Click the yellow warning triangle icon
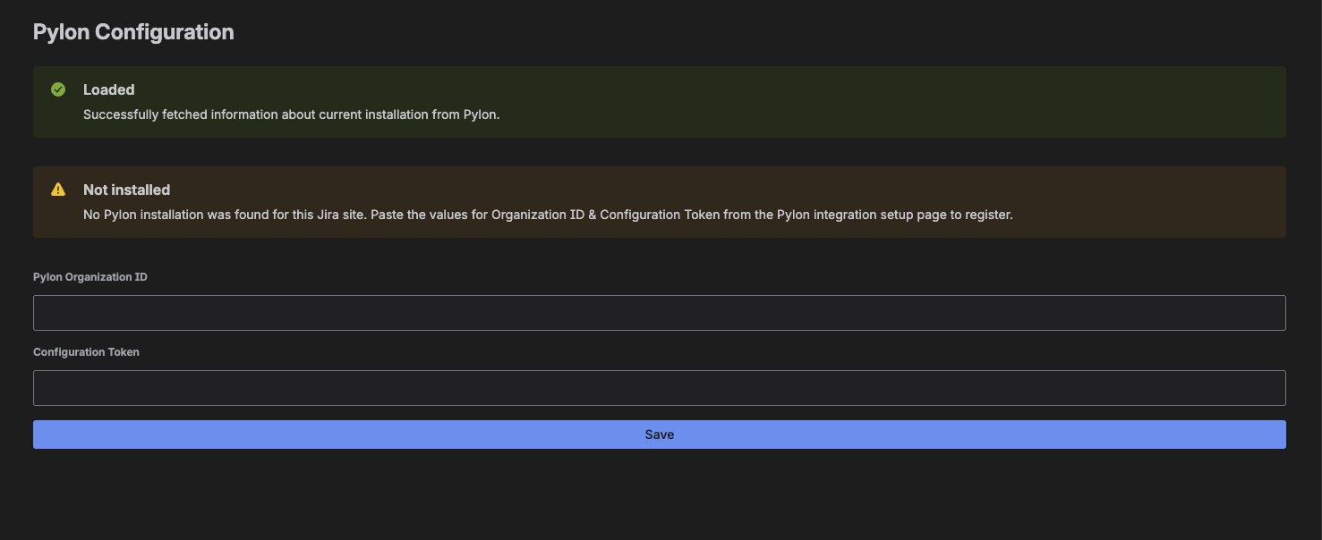 click(x=58, y=190)
